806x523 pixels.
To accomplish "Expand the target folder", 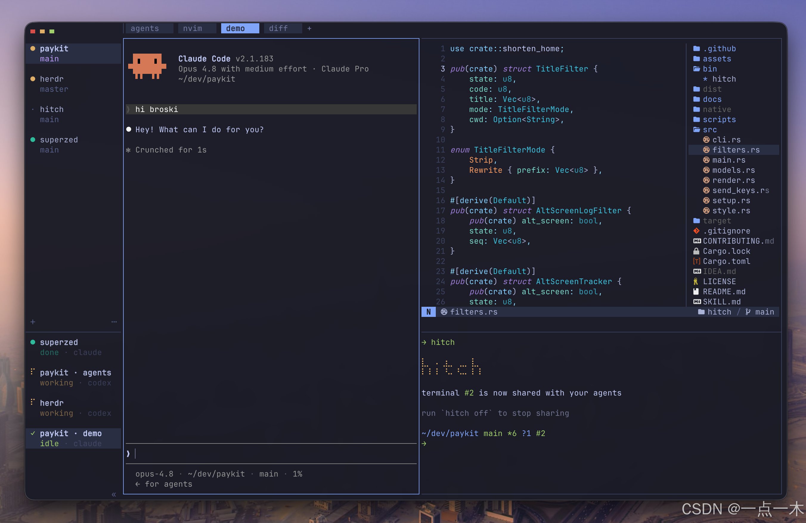I will click(x=712, y=221).
